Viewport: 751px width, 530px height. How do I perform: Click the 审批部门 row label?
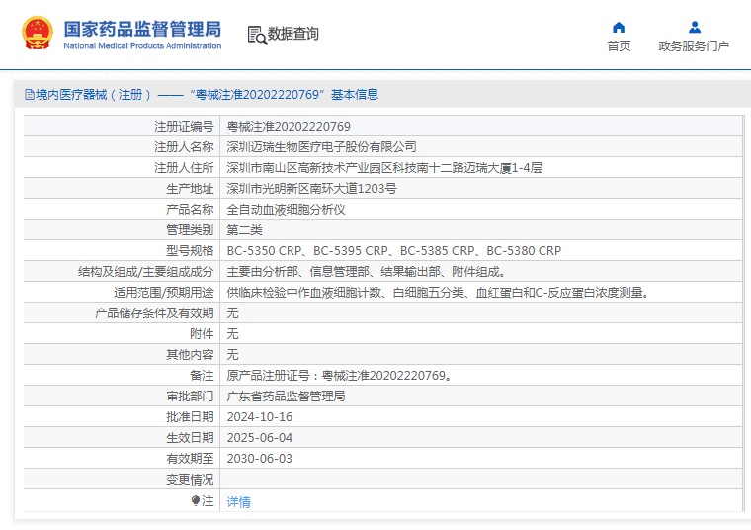(x=190, y=397)
